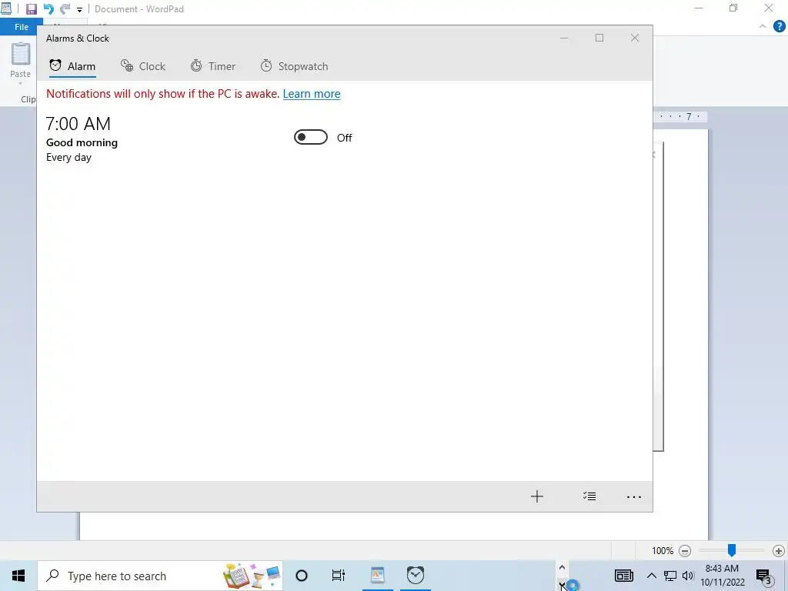Image resolution: width=788 pixels, height=591 pixels.
Task: Toggle the 7:00 AM alarm on
Action: 311,137
